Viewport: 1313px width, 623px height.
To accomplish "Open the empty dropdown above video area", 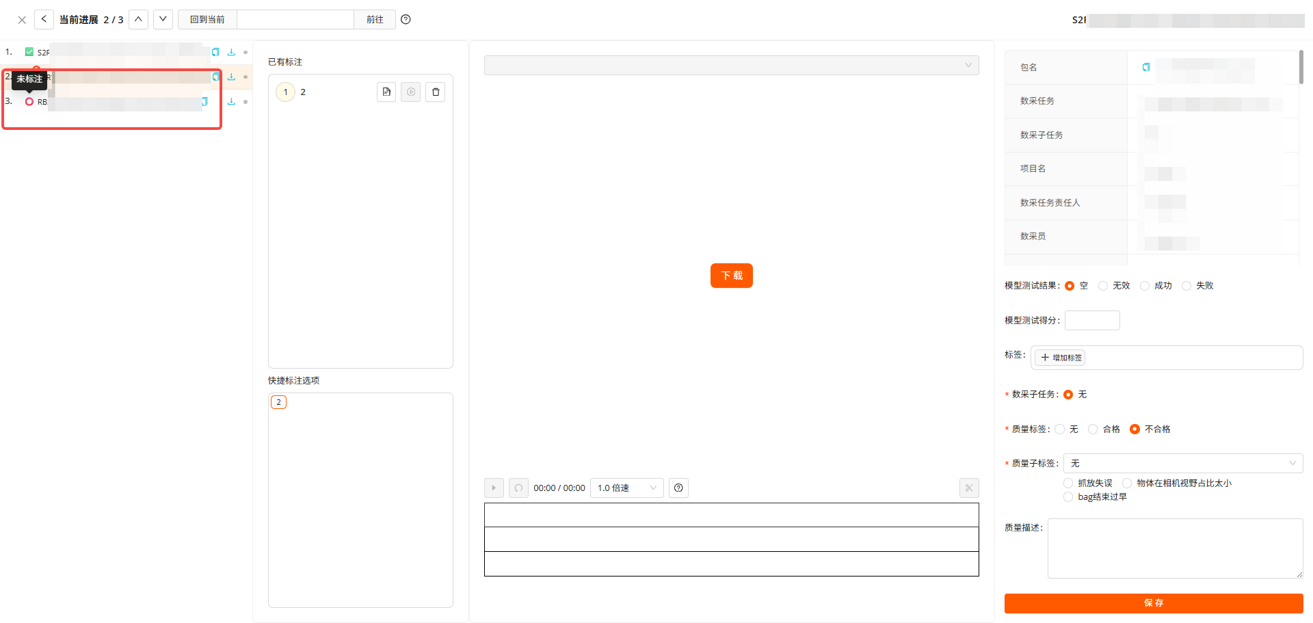I will coord(731,66).
